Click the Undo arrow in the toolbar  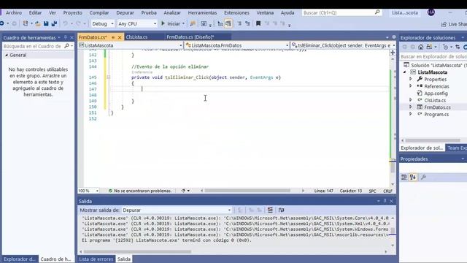65,23
